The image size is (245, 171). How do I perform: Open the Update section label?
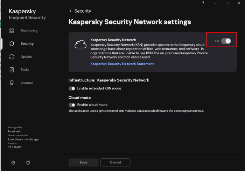[26, 57]
